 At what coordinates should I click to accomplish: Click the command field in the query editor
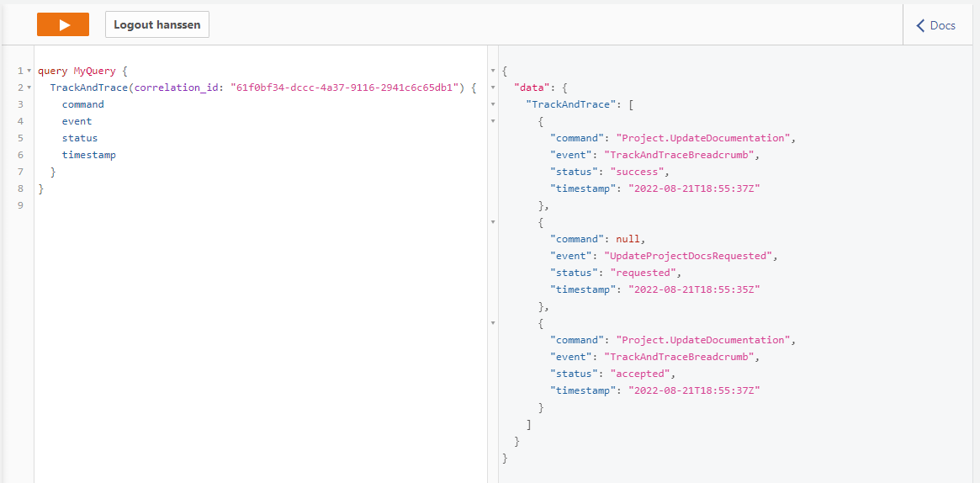82,104
